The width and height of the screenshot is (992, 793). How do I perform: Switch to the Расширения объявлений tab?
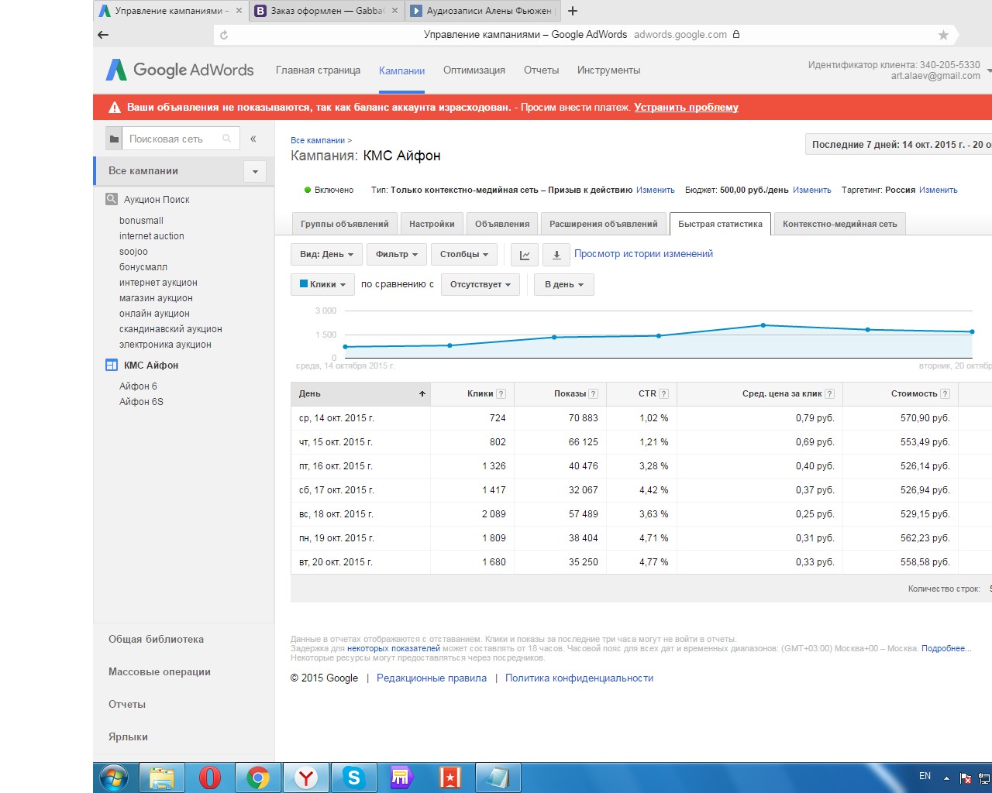tap(604, 224)
